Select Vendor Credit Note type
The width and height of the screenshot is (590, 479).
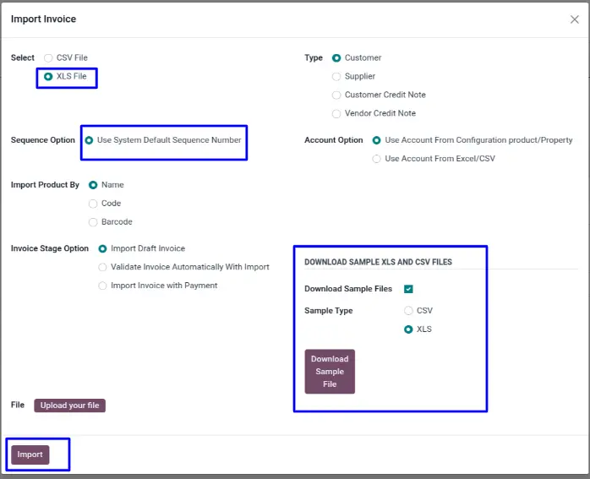(336, 113)
